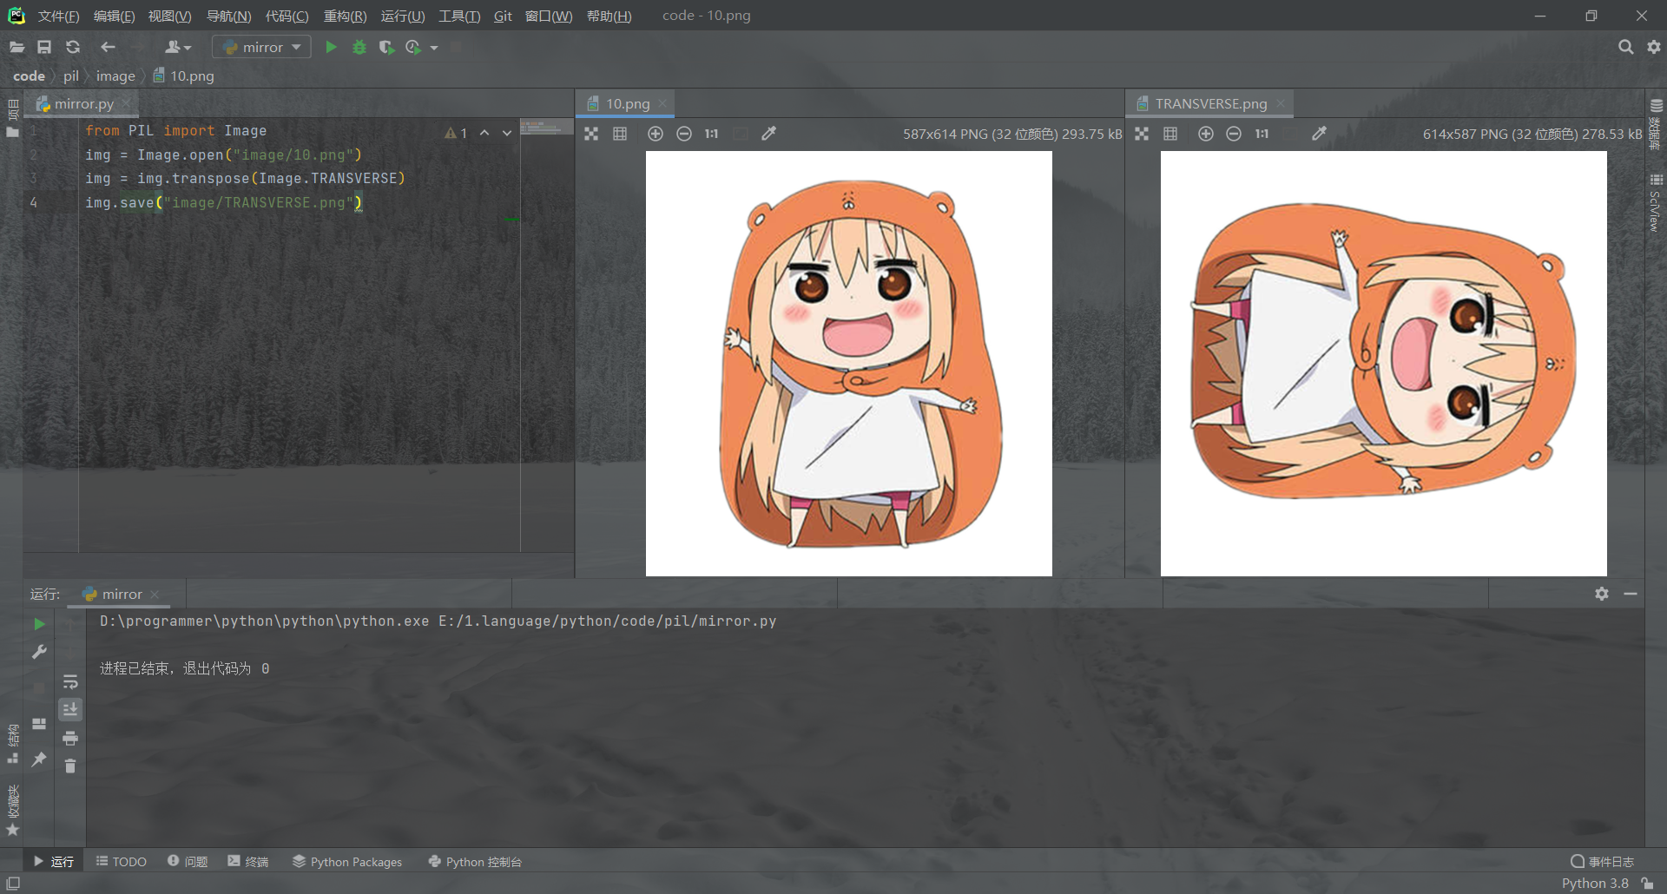Click the color picker eyedropper in the 10.png viewer

tap(768, 134)
